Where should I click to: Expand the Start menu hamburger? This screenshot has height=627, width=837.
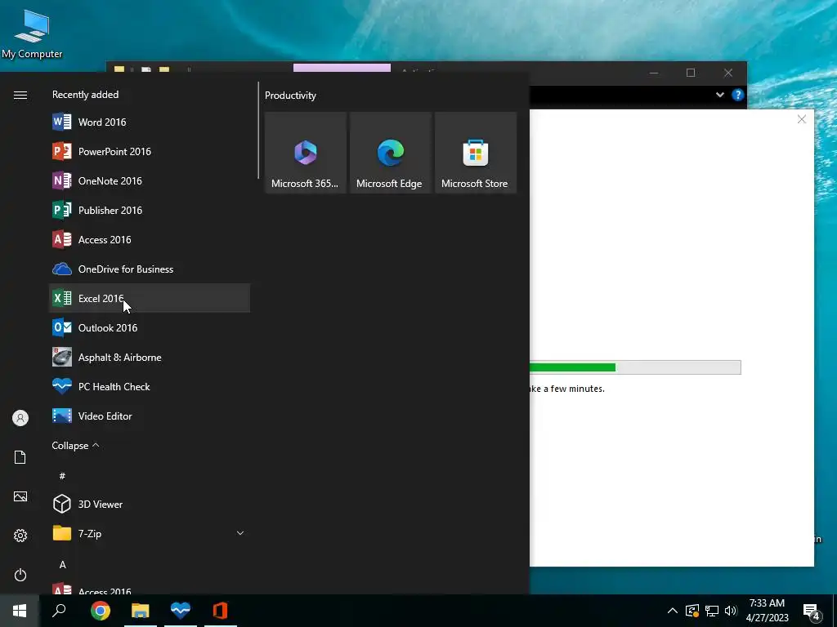click(20, 95)
